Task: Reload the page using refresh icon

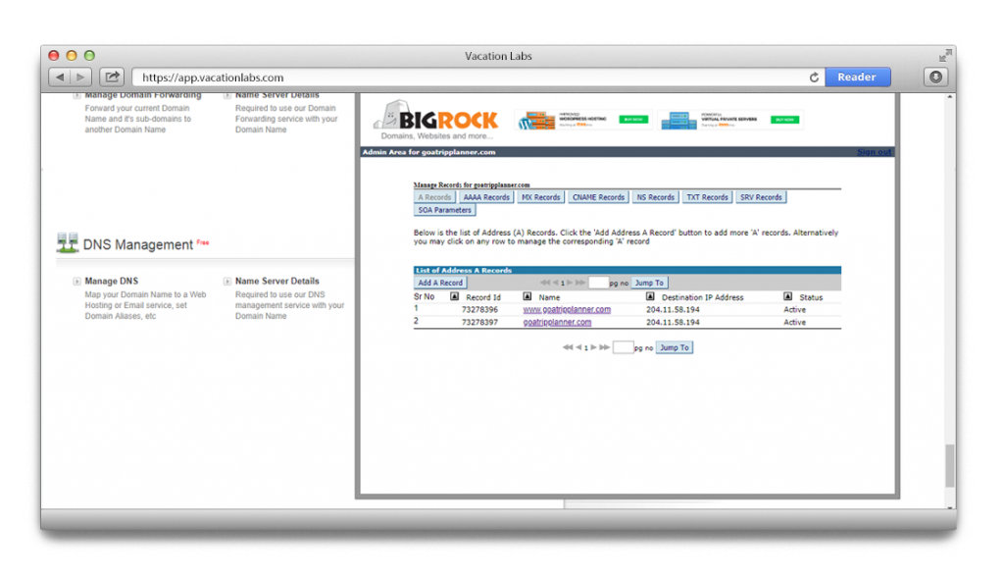Action: [814, 78]
